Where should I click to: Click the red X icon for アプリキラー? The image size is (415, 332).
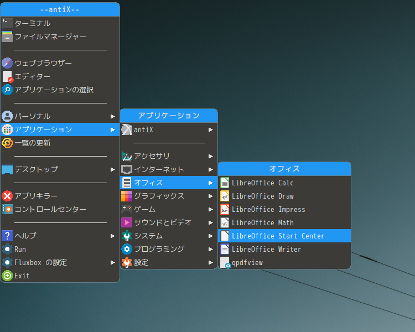[7, 196]
